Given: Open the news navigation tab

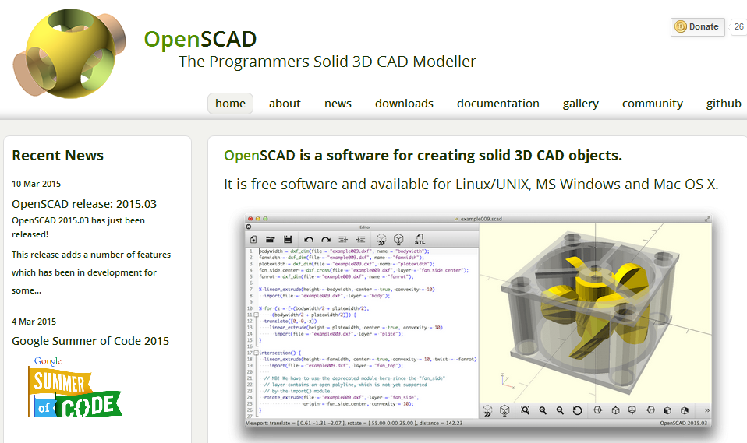Looking at the screenshot, I should click(338, 104).
